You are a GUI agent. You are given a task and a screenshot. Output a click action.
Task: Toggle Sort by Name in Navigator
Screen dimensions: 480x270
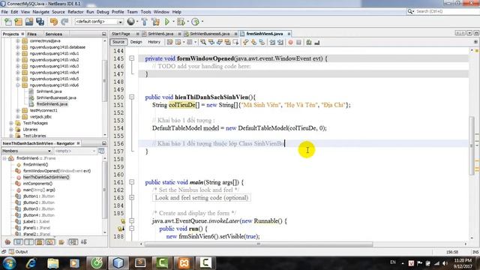click(73, 242)
